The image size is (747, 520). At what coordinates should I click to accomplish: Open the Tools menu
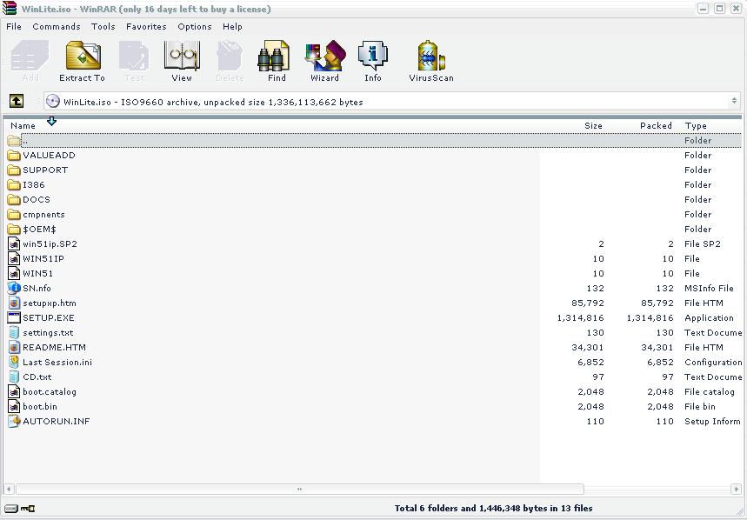pyautogui.click(x=103, y=27)
